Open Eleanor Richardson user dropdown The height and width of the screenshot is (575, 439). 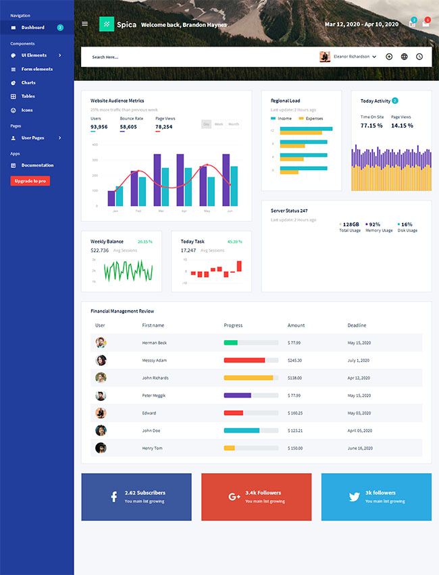(348, 57)
